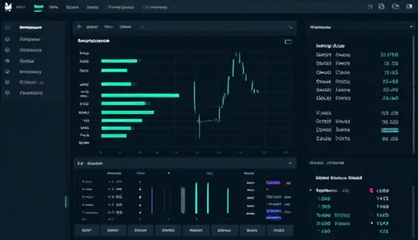Open the last top navigation item with a leading icon
418x240 pixels.
[x=155, y=7]
